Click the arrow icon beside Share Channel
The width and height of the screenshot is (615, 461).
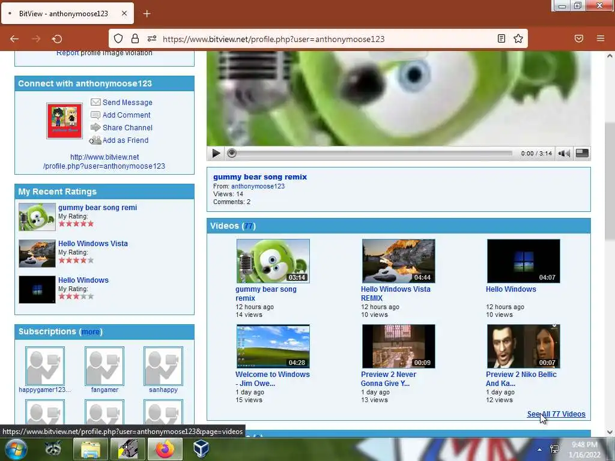(95, 127)
